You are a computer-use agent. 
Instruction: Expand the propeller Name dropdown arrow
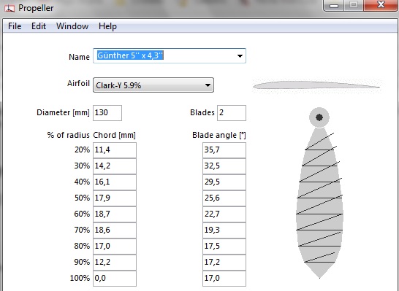point(240,56)
